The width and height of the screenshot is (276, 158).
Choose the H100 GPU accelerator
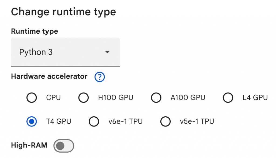tap(84, 98)
